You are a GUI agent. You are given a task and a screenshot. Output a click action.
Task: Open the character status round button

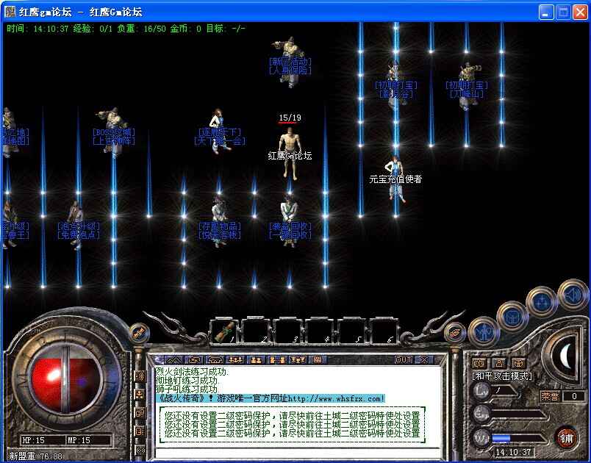tap(483, 331)
